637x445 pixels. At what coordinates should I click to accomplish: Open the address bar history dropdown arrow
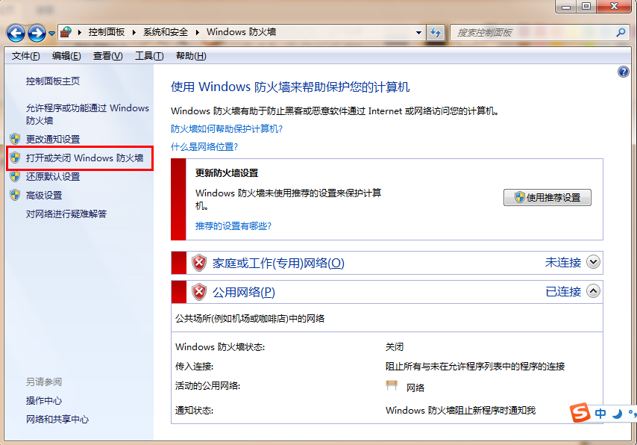(x=418, y=33)
